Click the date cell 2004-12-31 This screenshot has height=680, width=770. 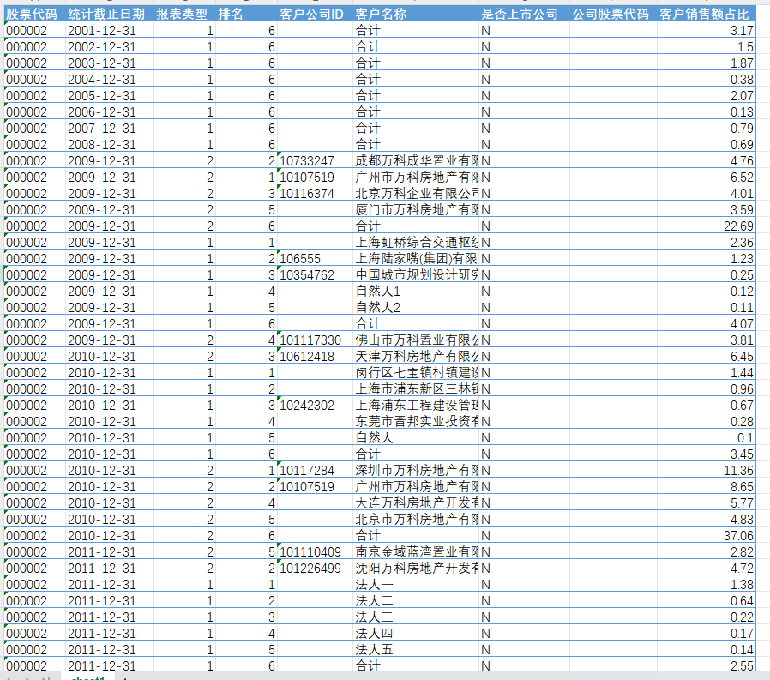(109, 79)
